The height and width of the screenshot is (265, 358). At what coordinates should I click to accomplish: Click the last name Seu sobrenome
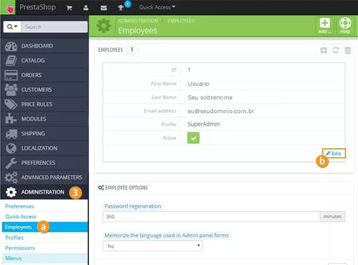click(210, 98)
